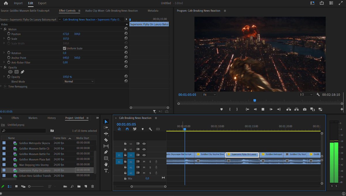The height and width of the screenshot is (196, 346).
Task: Open the Effects panel tab
Action: [x=15, y=118]
